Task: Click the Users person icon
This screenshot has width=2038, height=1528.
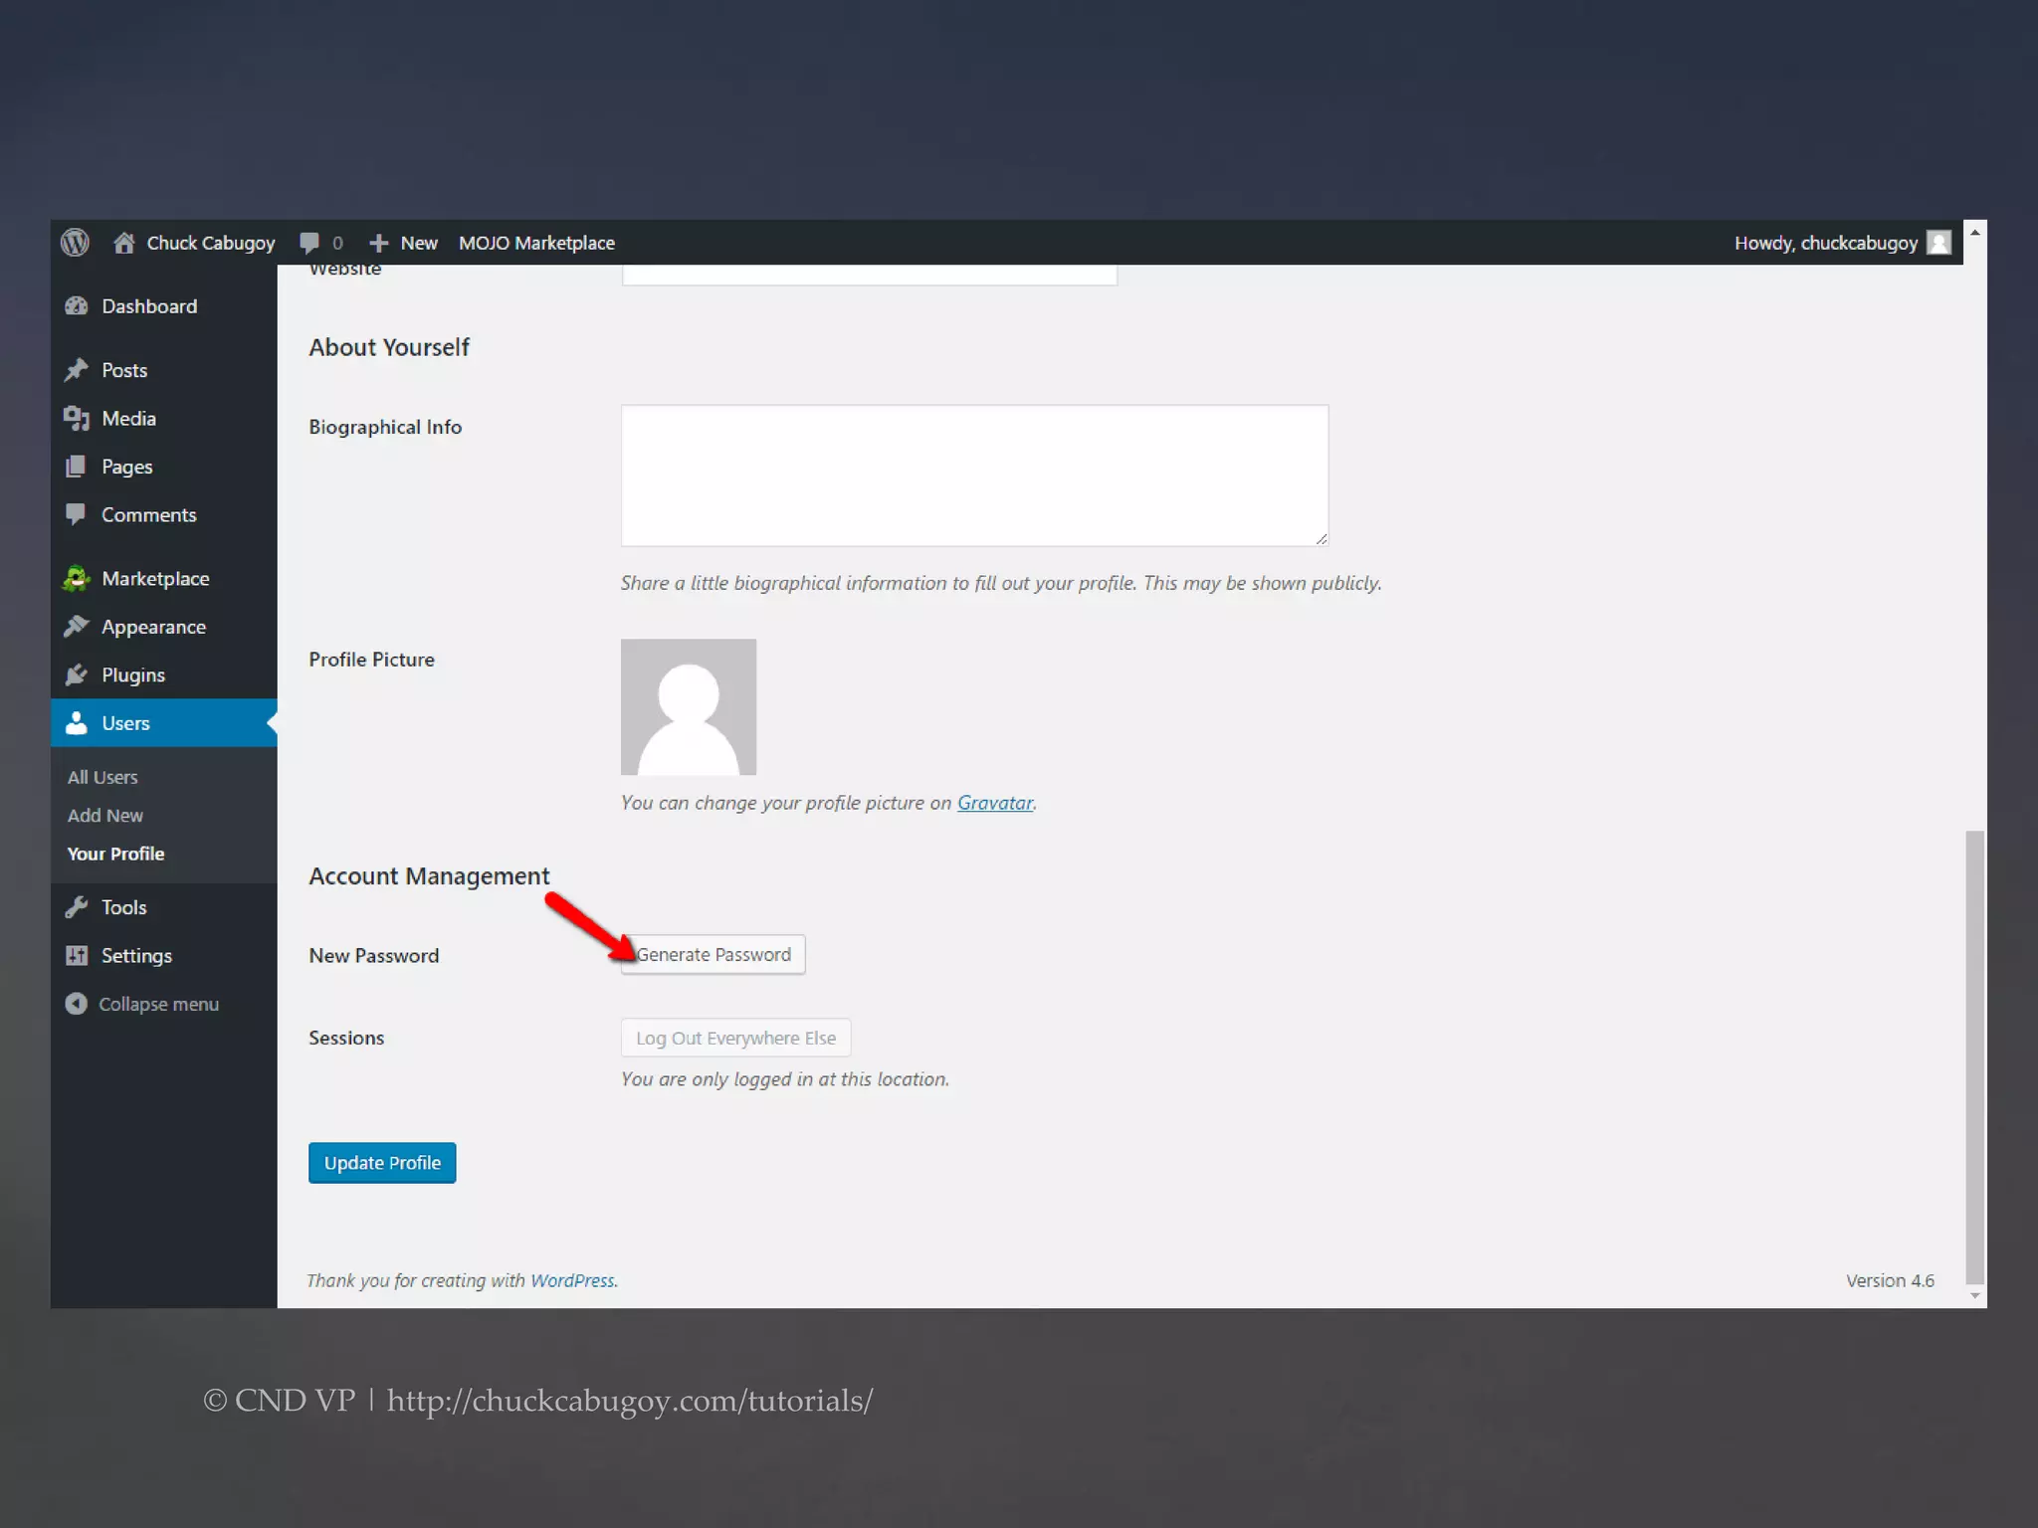Action: [x=77, y=723]
